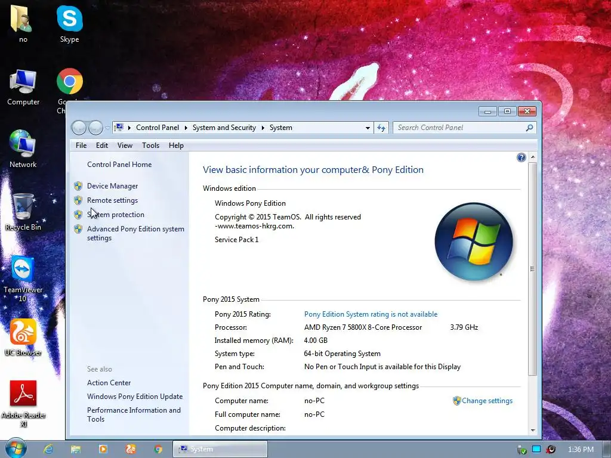Go to Control Panel Home
Image resolution: width=611 pixels, height=458 pixels.
coord(119,165)
